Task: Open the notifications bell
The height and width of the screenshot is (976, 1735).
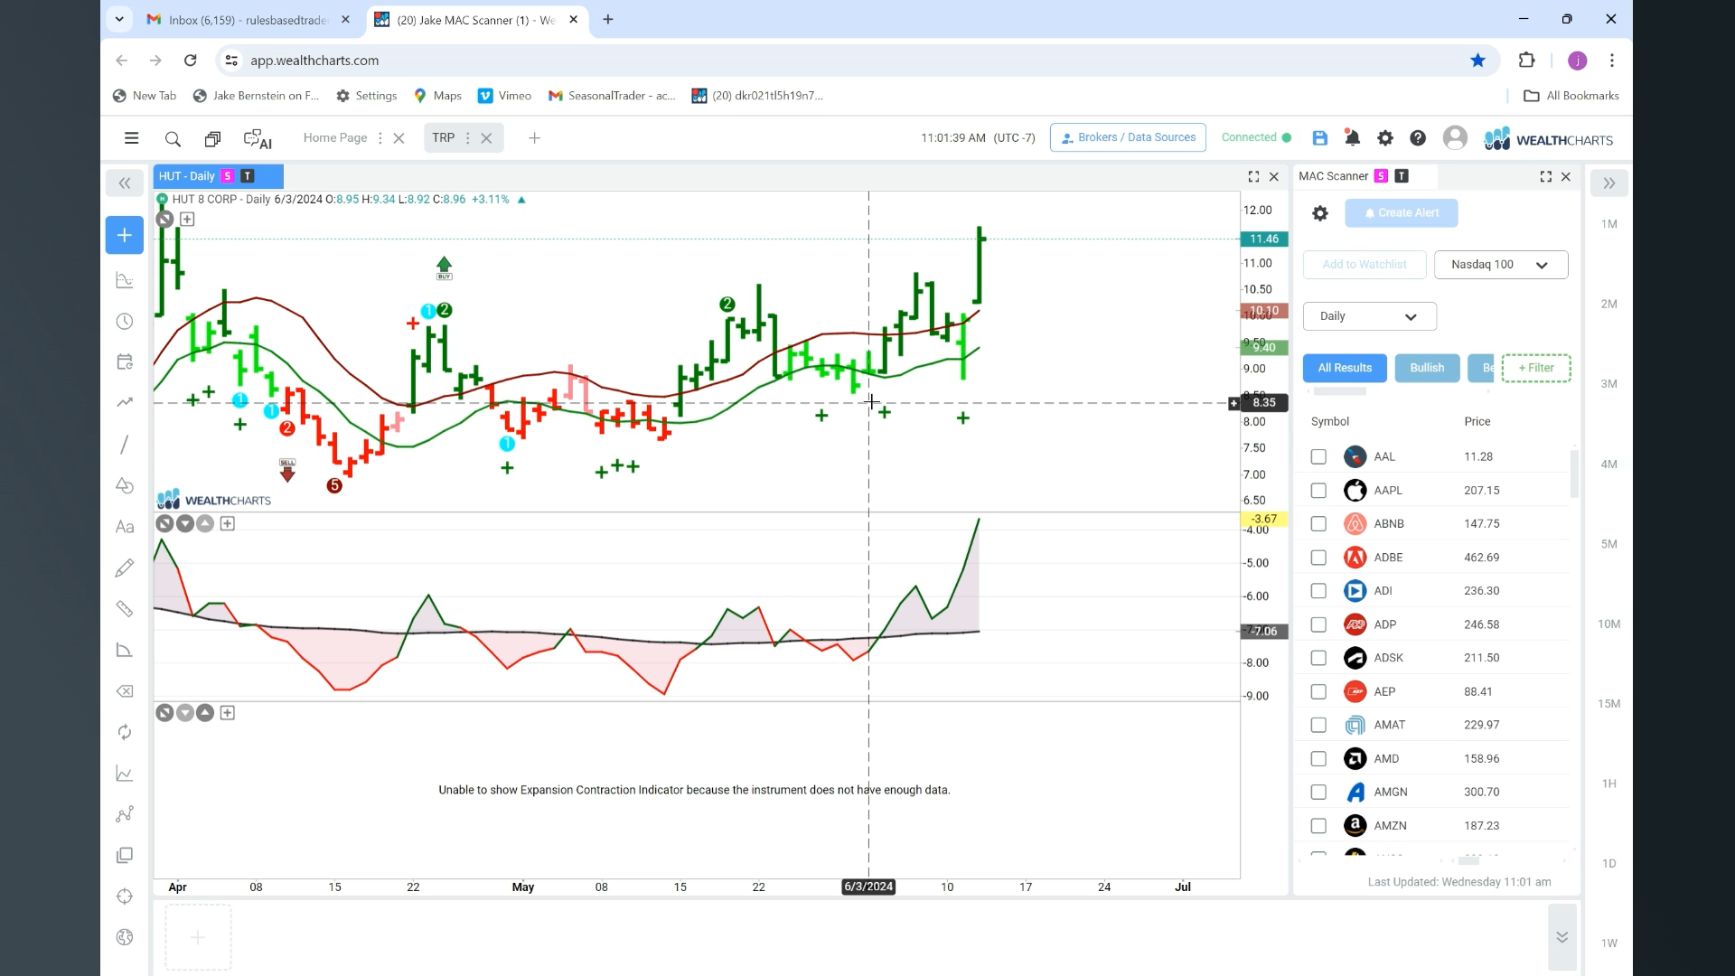Action: coord(1352,138)
